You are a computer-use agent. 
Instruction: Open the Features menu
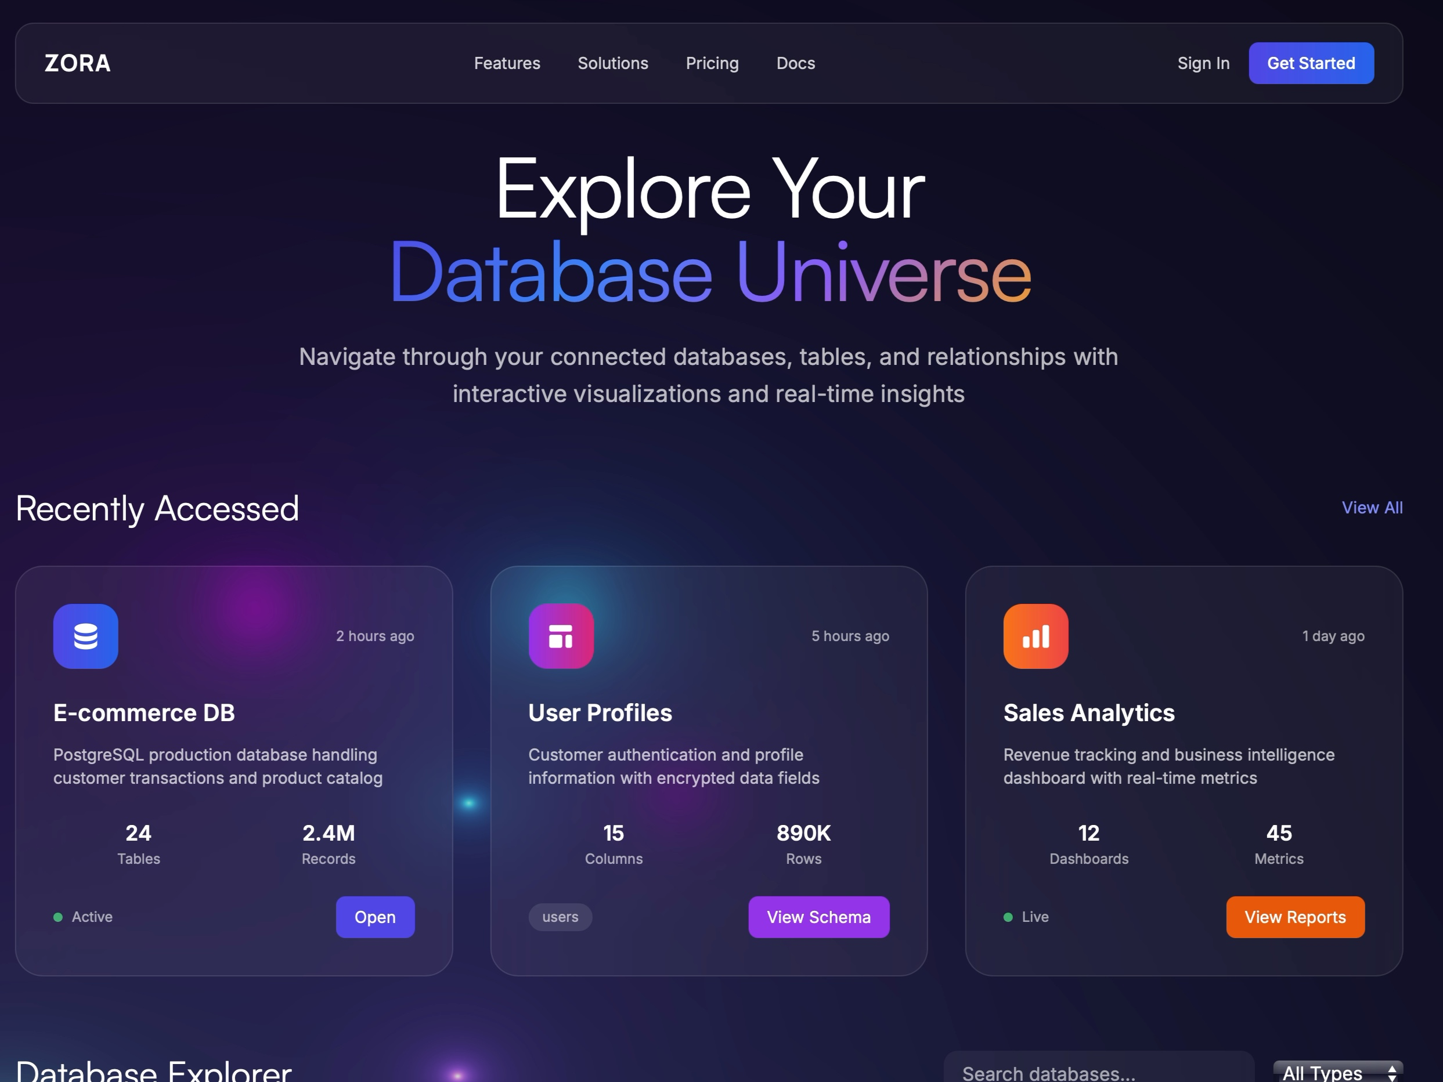pos(507,63)
